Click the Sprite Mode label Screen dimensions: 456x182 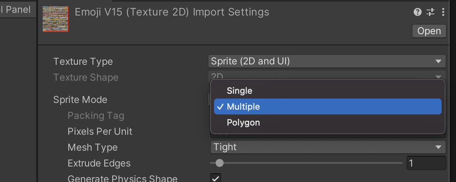coord(80,100)
